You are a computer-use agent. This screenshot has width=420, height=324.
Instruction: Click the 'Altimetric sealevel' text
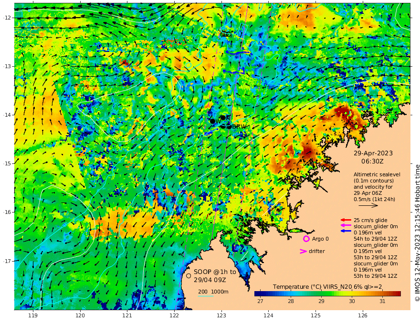pyautogui.click(x=377, y=174)
